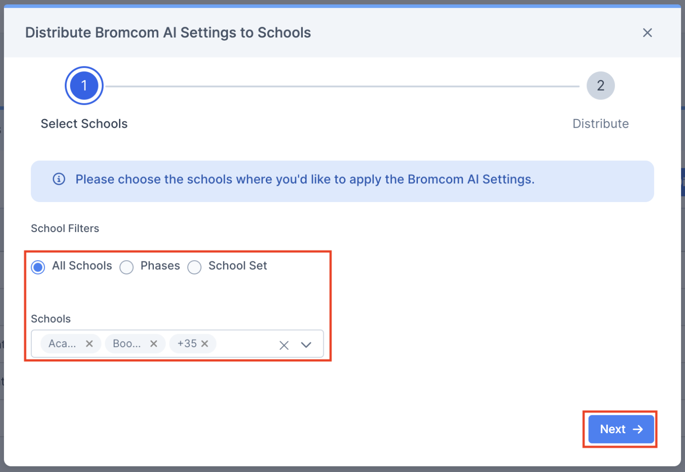Click the Select Schools step label
This screenshot has height=472, width=685.
click(x=84, y=124)
